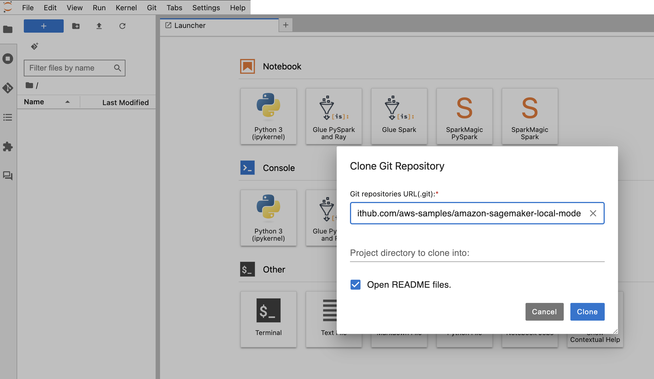654x379 pixels.
Task: Launch a Glue PySpark and Ray notebook
Action: click(x=333, y=116)
